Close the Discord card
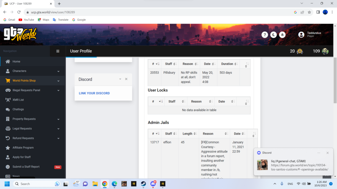This screenshot has height=189, width=337. [126, 79]
